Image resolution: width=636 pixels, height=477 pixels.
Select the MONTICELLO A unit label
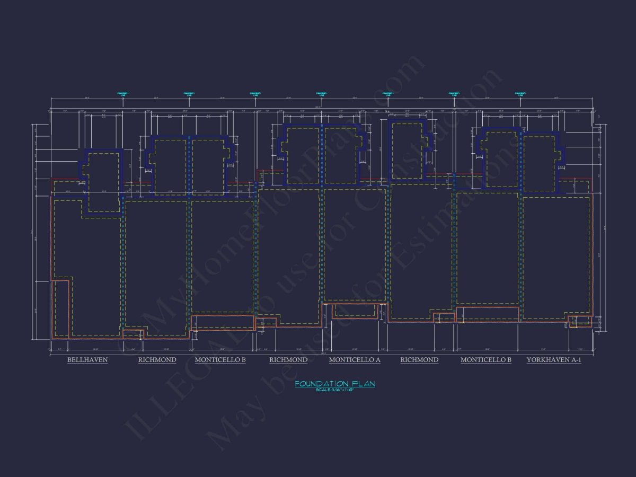click(x=355, y=360)
